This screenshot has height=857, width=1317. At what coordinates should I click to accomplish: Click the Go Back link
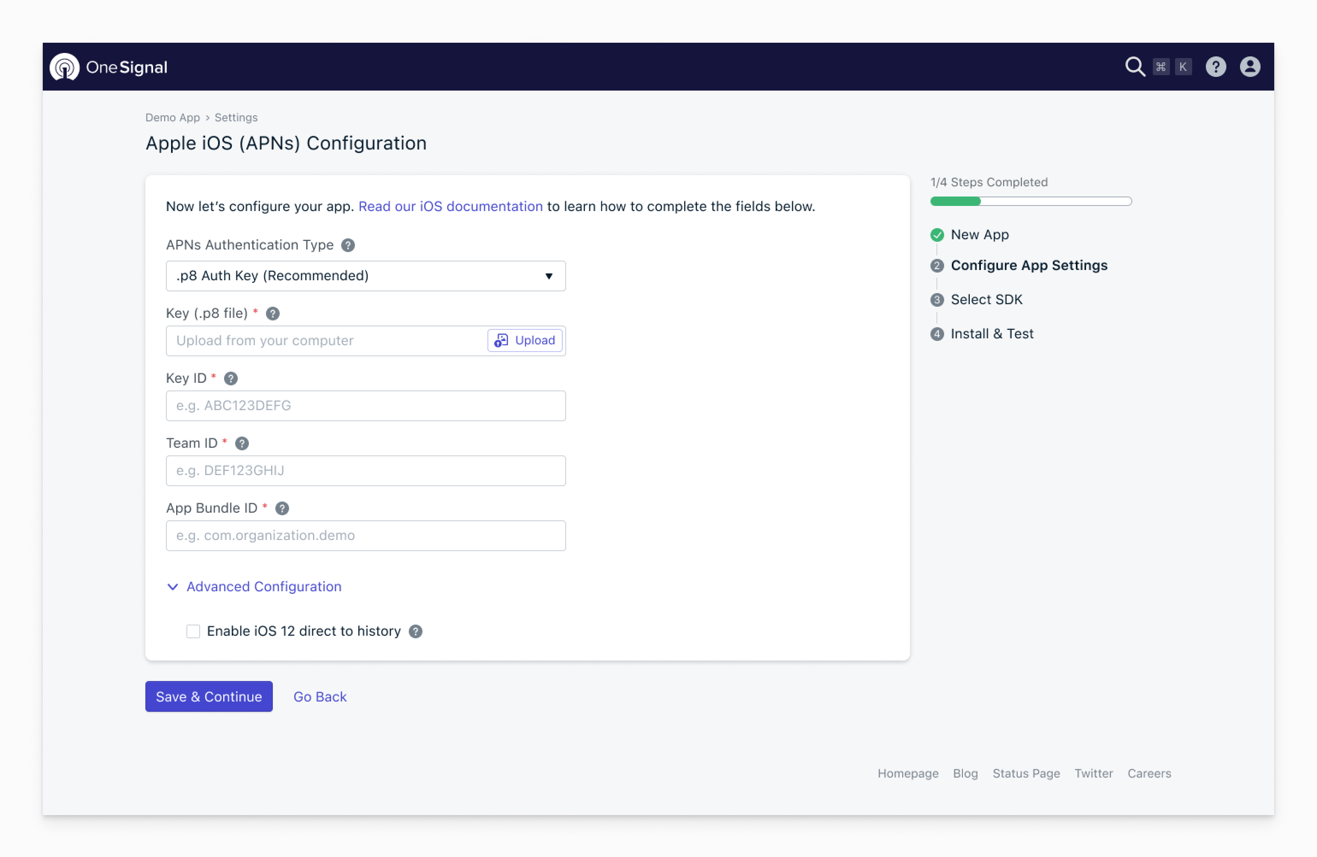[x=320, y=697]
